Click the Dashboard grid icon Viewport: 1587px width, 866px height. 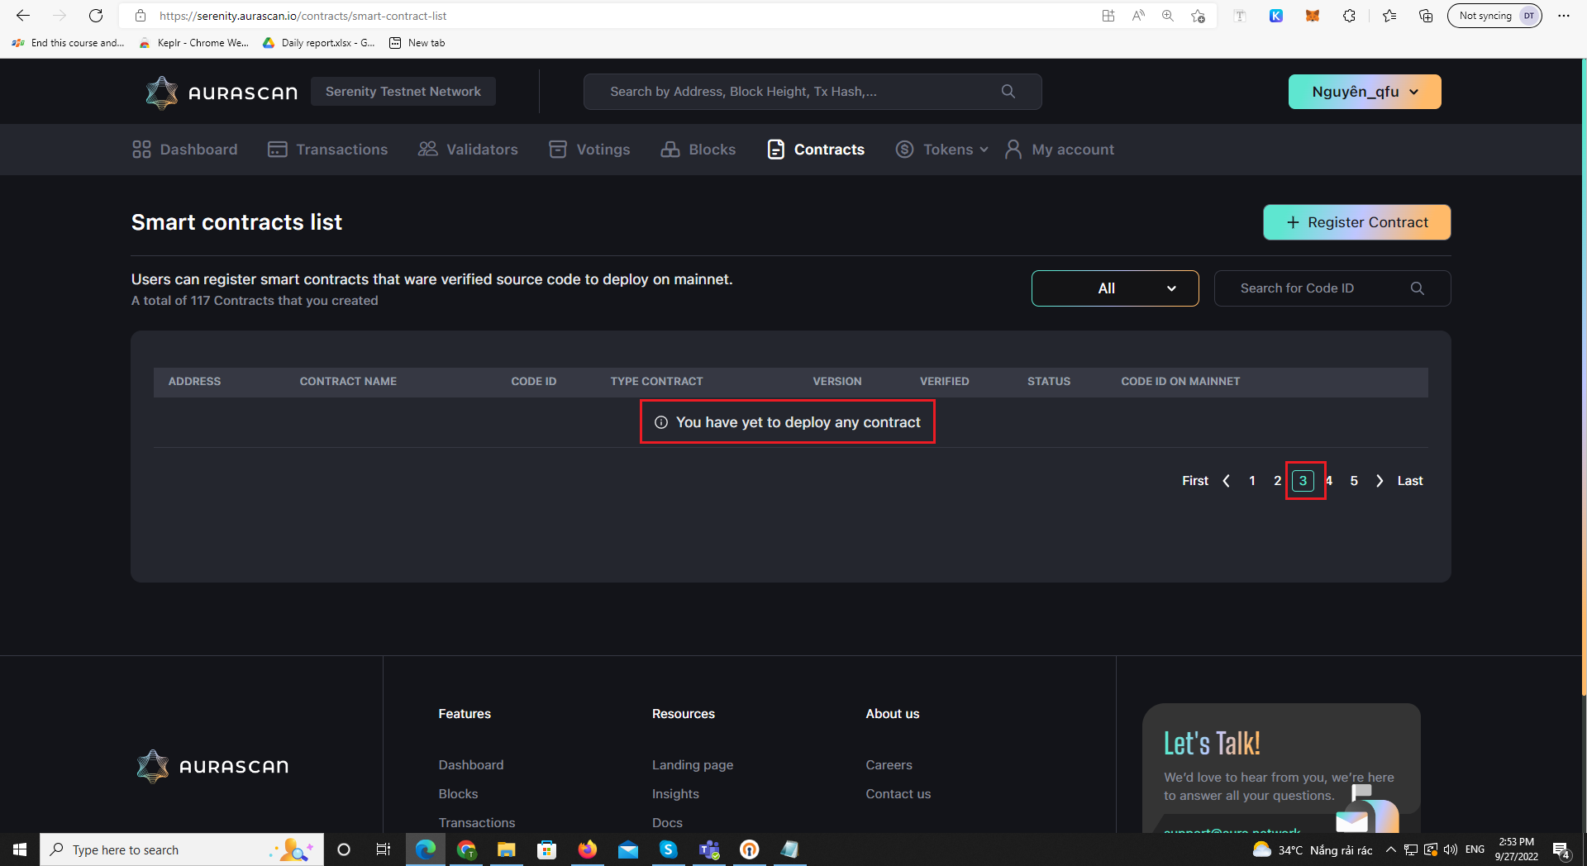[x=141, y=149]
